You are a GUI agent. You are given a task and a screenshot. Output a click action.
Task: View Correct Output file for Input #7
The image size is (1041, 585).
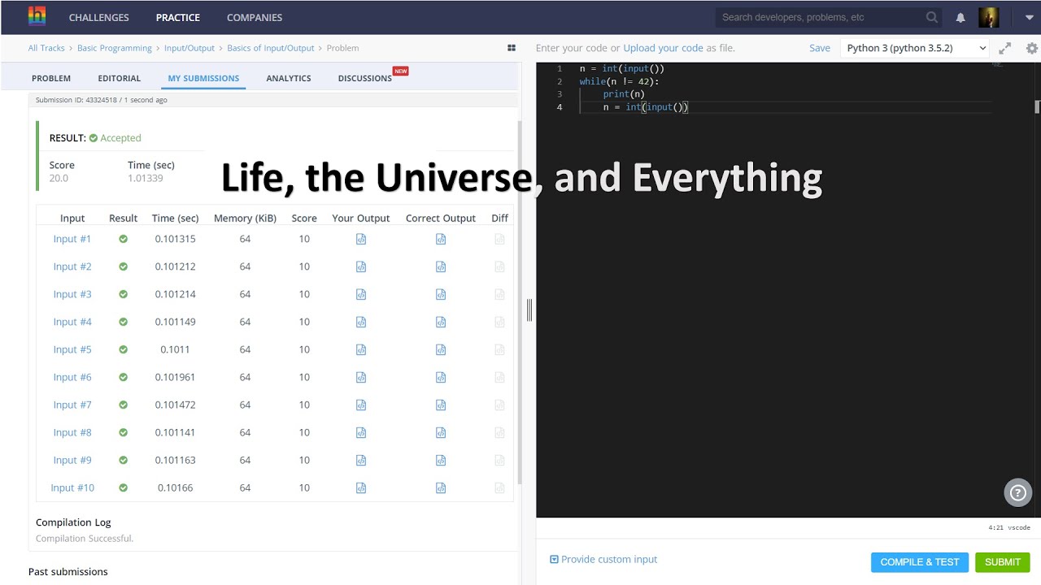click(441, 405)
